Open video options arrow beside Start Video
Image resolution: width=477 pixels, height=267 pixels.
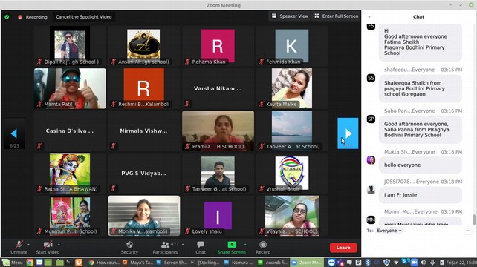coord(59,245)
